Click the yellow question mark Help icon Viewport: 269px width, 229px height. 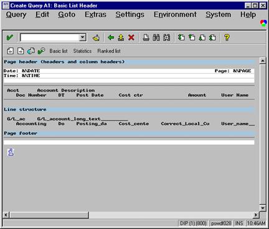coord(227,37)
